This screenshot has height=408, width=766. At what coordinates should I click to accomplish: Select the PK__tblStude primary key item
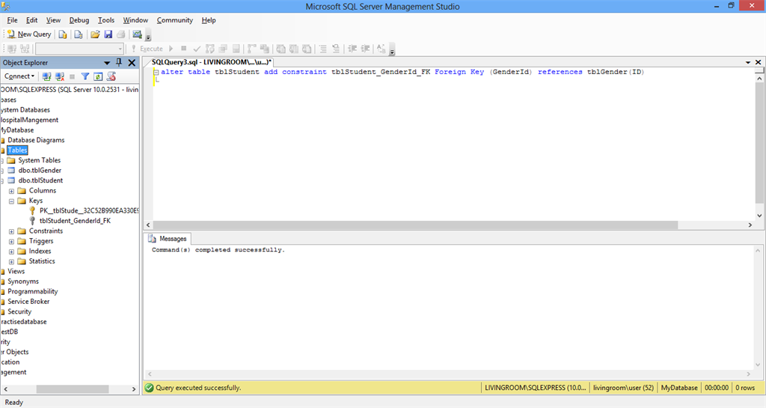88,210
